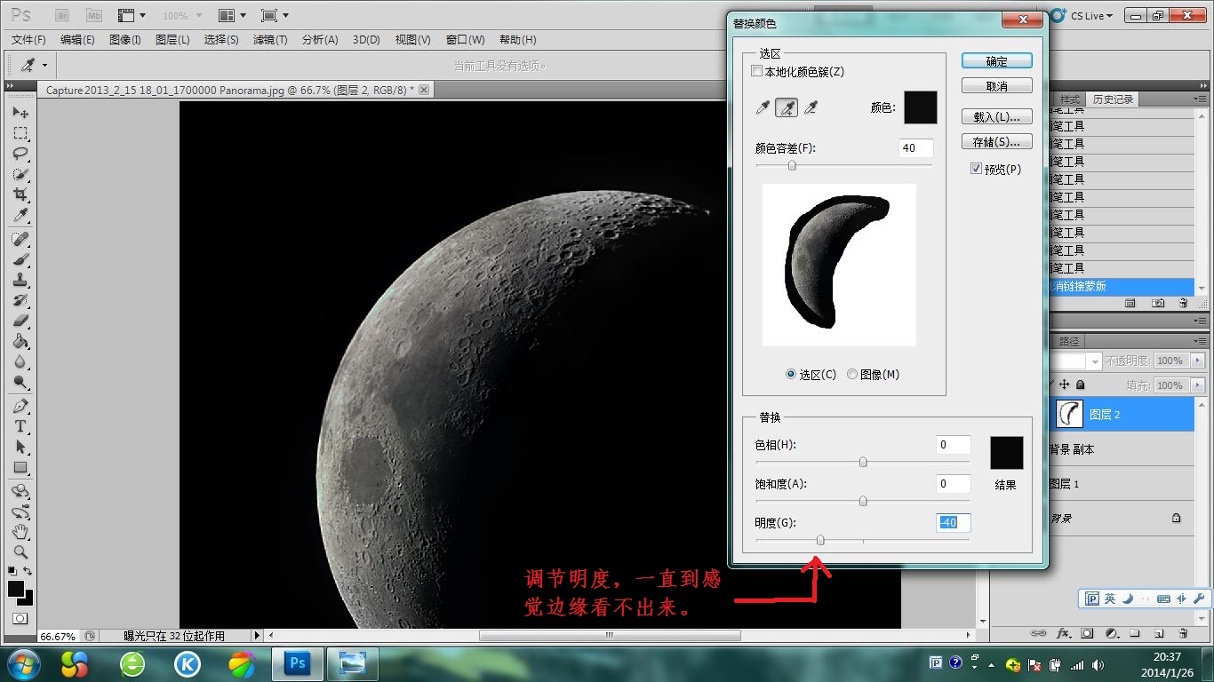The width and height of the screenshot is (1214, 682).
Task: Open eyedropper tool preset picker arrow
Action: click(44, 65)
